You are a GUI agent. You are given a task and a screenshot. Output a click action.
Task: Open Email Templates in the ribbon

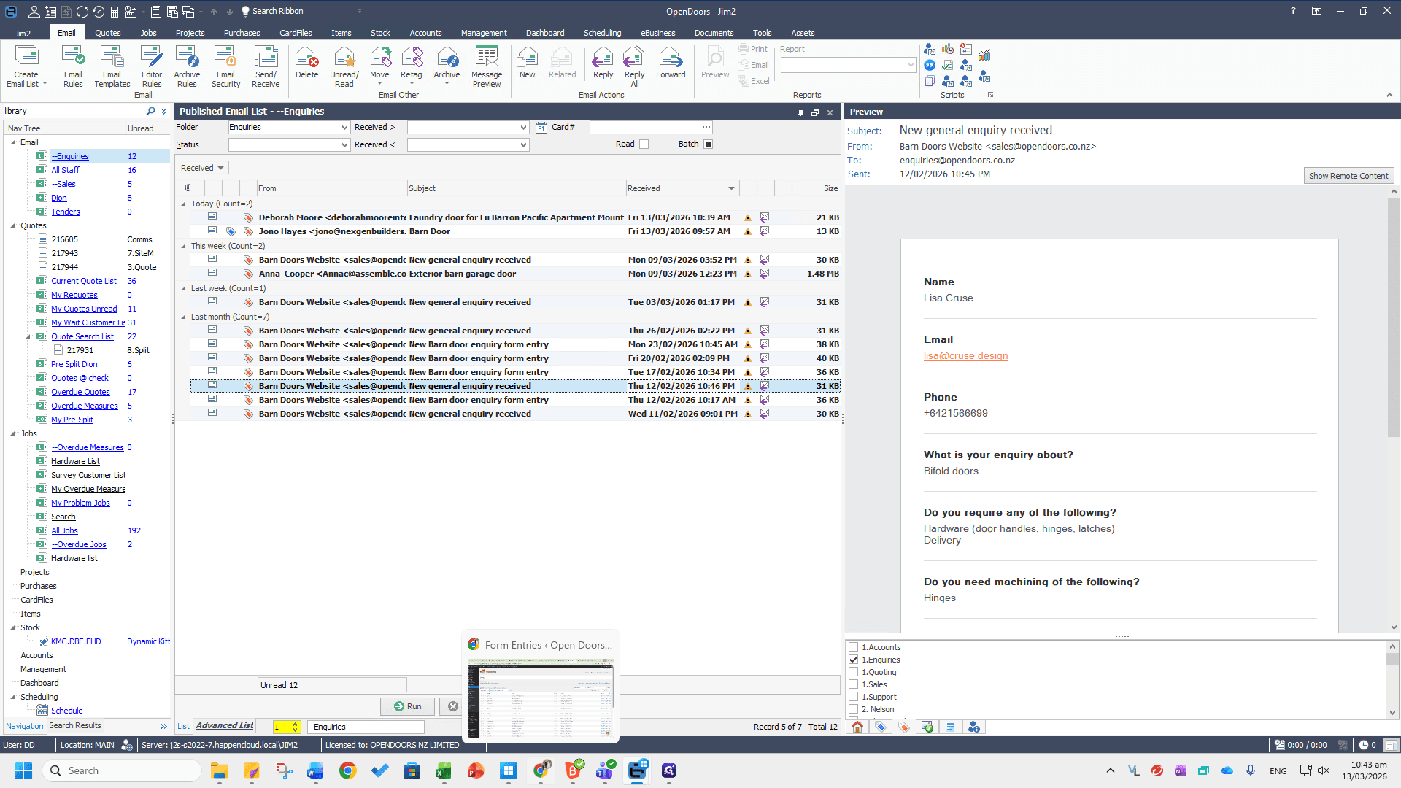112,66
